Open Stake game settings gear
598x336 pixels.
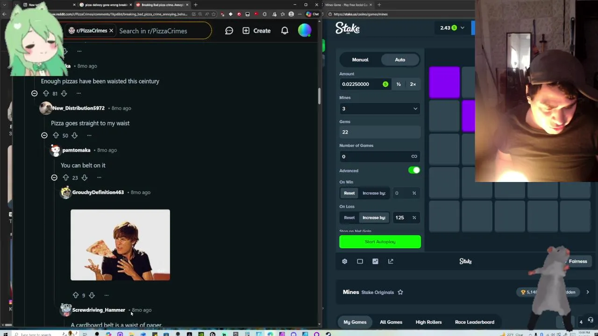pos(345,261)
